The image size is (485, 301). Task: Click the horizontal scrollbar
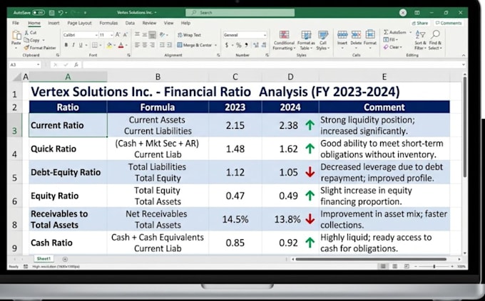point(371,259)
